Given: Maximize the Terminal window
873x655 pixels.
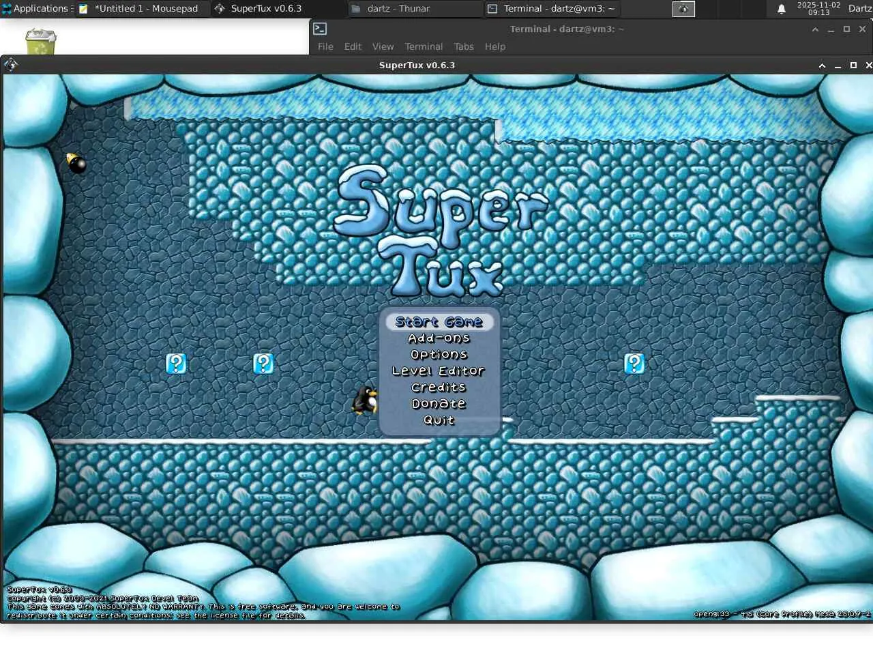Looking at the screenshot, I should [x=846, y=29].
